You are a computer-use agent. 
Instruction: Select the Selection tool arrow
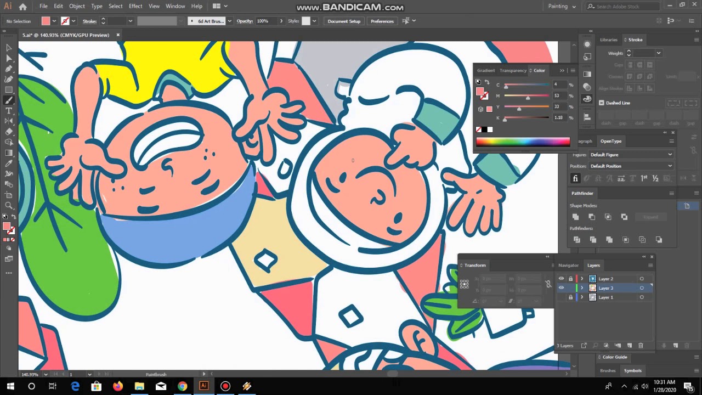click(x=9, y=48)
